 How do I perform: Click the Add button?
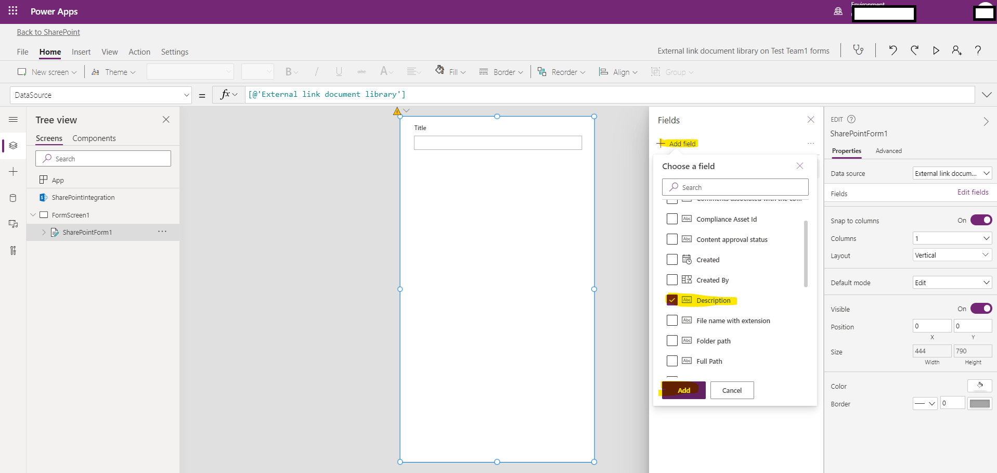(x=684, y=390)
